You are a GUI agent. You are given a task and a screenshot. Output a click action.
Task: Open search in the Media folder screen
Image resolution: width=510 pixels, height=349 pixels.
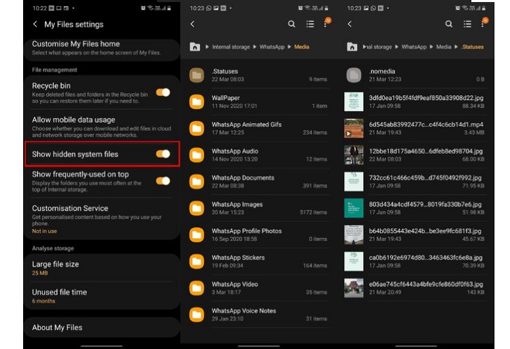(292, 24)
